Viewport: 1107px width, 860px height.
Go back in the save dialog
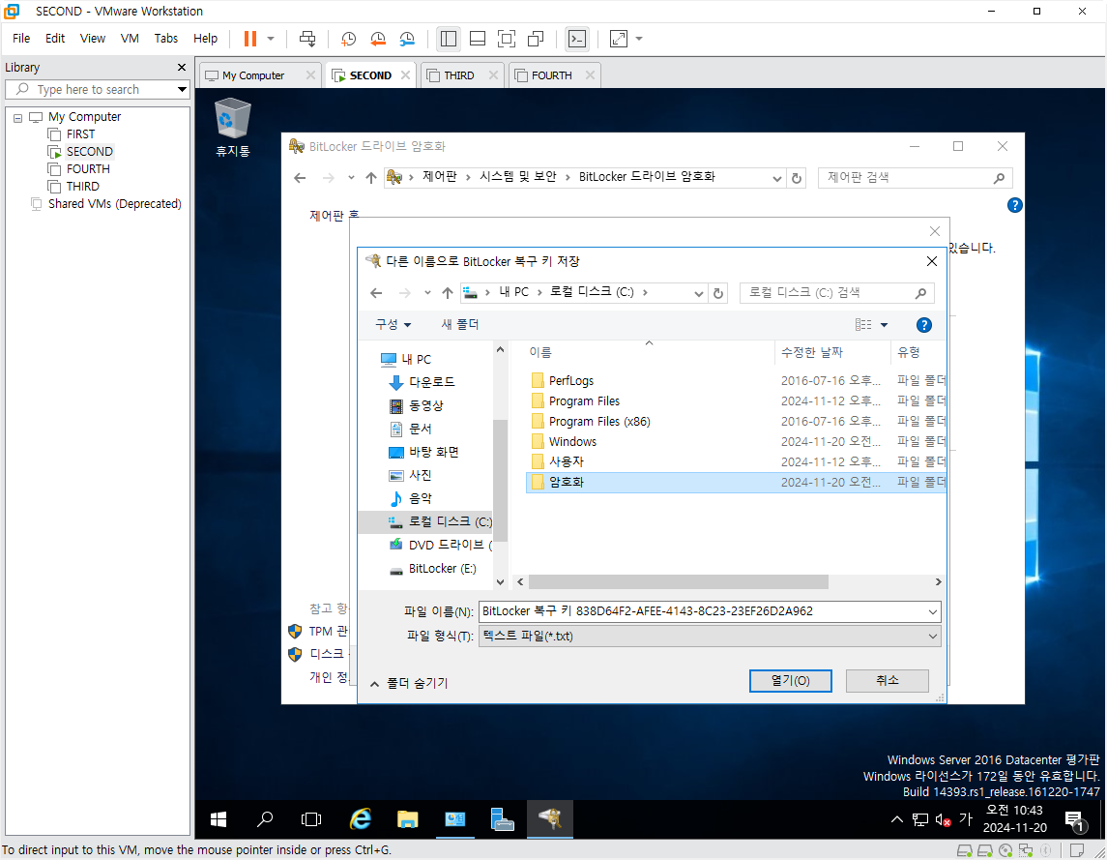pos(376,292)
